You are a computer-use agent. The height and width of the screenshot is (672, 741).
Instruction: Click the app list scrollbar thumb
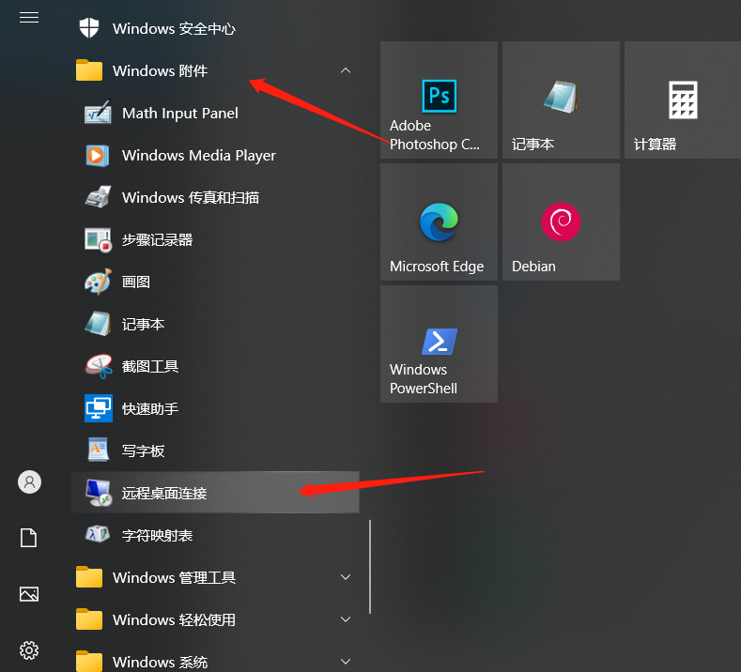tap(370, 567)
